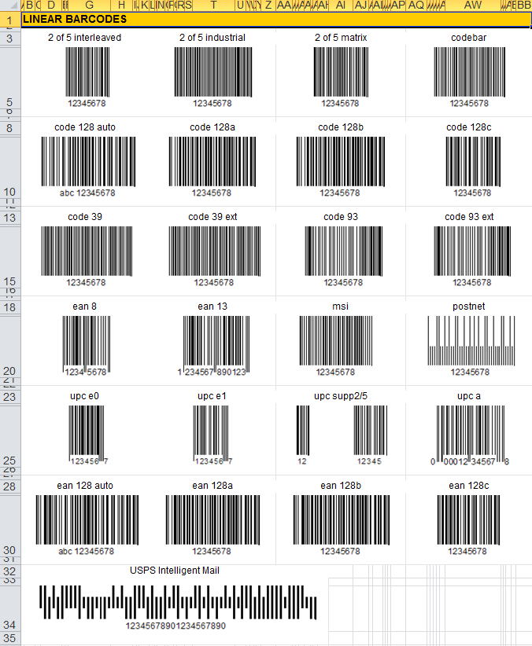Viewport: 532px width, 646px height.
Task: Click the ean 13 barcode image
Action: tap(216, 345)
